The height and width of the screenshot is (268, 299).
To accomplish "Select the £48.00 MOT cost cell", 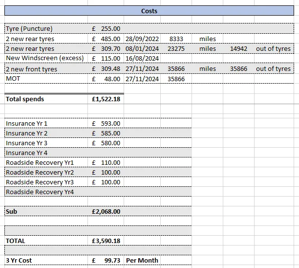I will 106,79.
